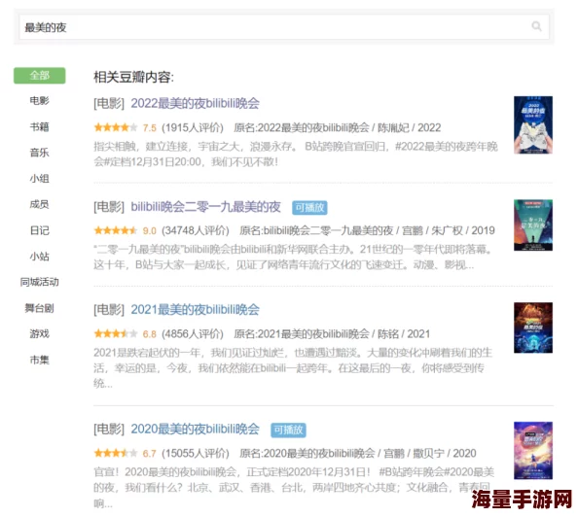Open the 小组 category
The width and height of the screenshot is (578, 517).
coord(40,179)
